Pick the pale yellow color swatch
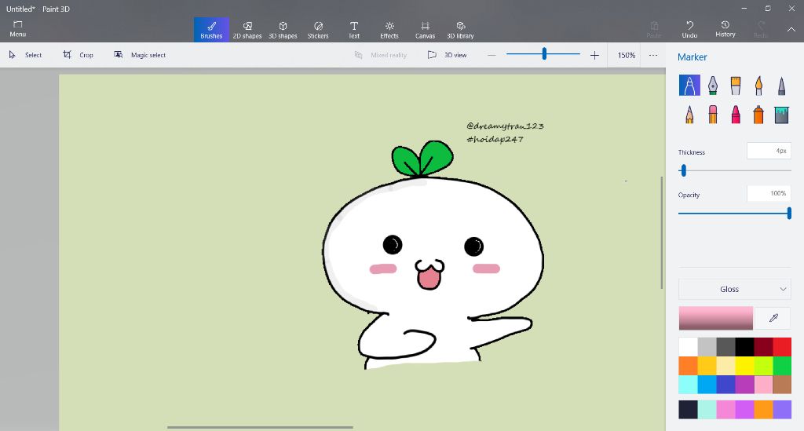This screenshot has height=431, width=804. [725, 366]
